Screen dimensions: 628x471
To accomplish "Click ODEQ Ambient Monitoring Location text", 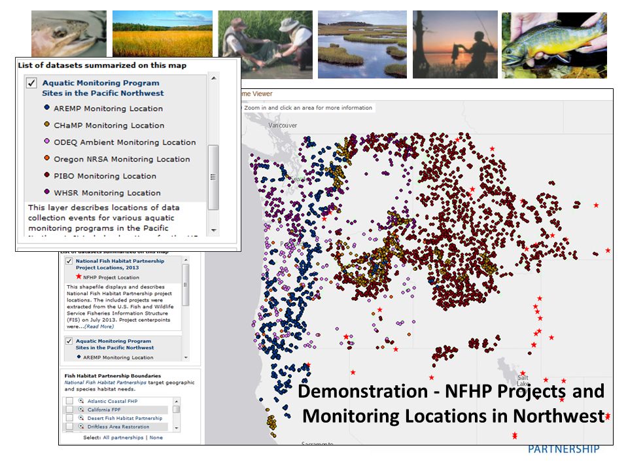I will pos(125,142).
